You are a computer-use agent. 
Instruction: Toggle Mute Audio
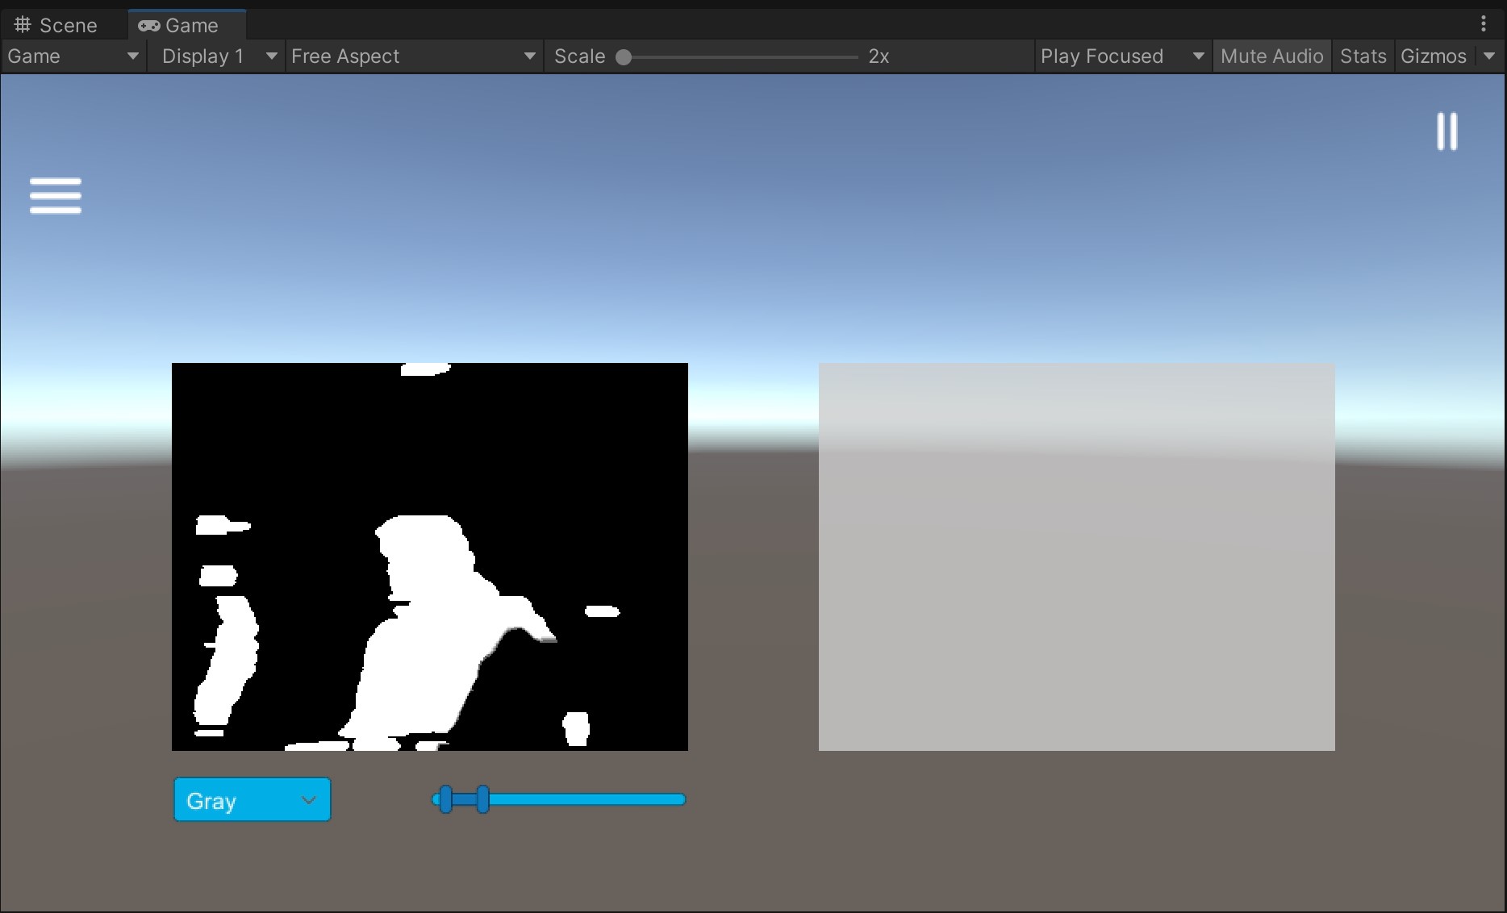coord(1272,56)
